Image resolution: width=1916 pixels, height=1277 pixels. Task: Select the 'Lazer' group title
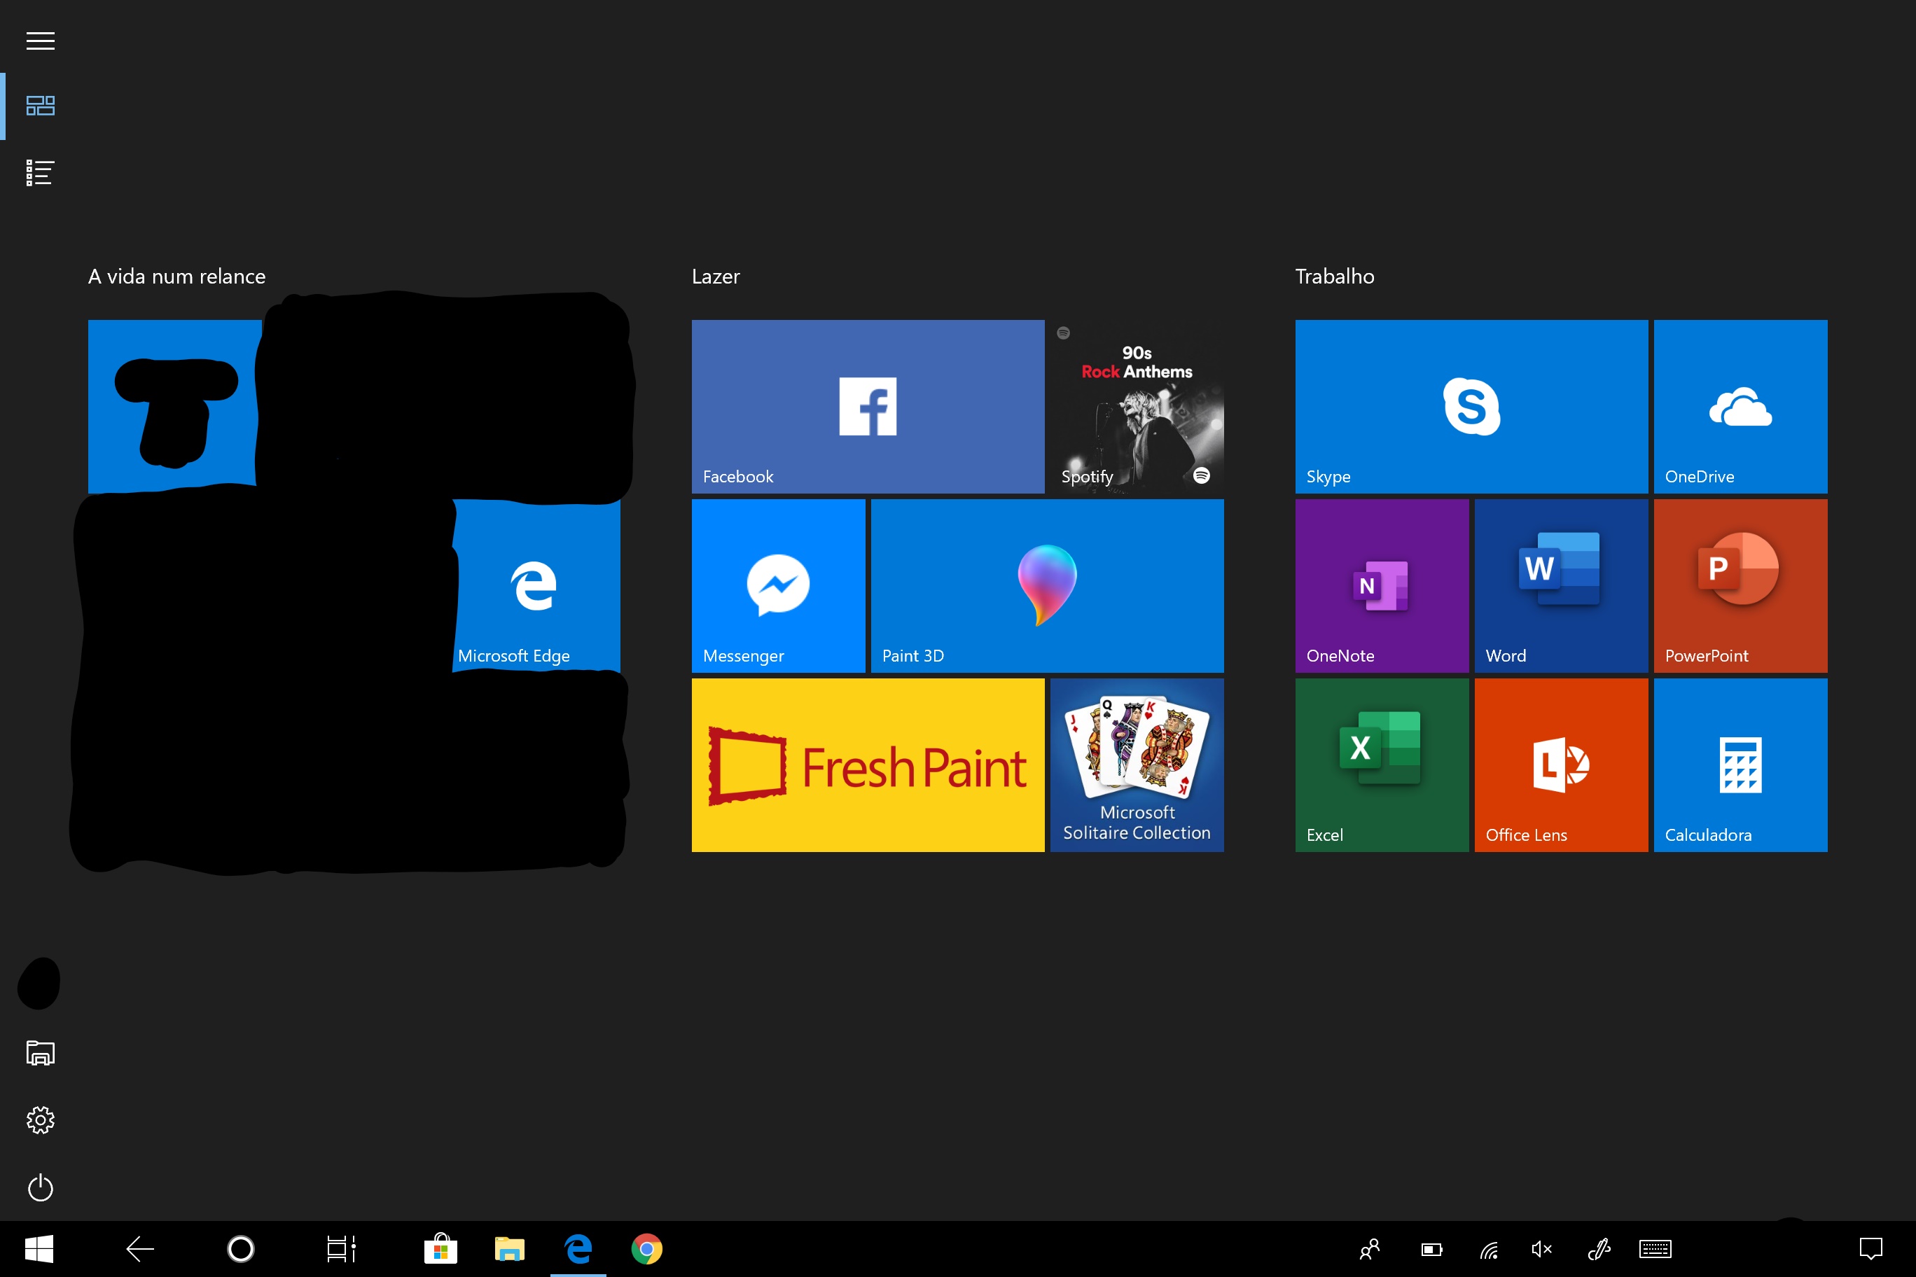pyautogui.click(x=715, y=277)
